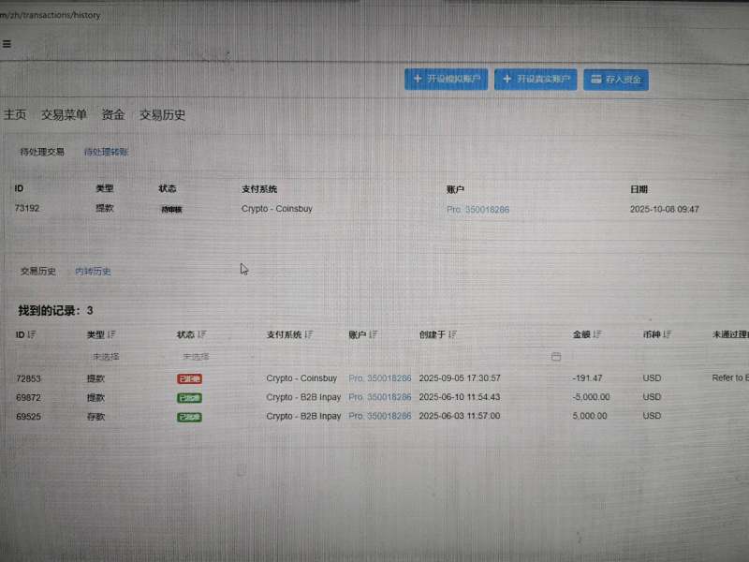Viewport: 749px width, 562px height.
Task: Click Crypto - Coinsbuy in pending row
Action: [277, 209]
